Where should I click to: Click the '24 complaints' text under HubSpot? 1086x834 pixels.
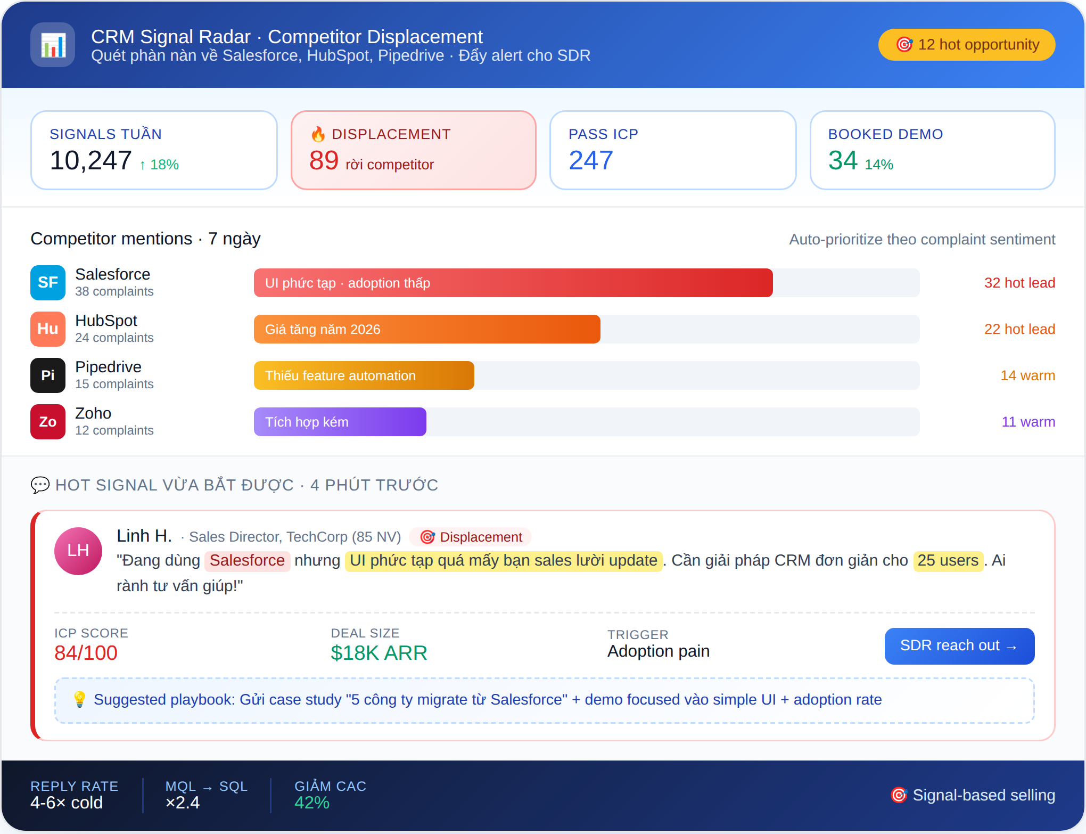pyautogui.click(x=114, y=338)
